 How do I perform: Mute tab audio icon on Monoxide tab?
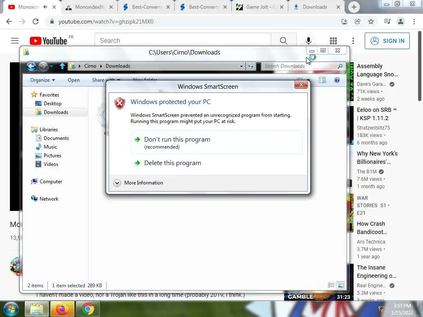click(45, 7)
